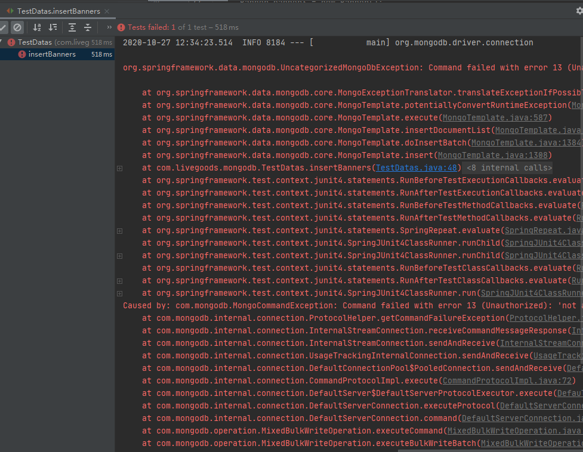Sort tests alphabetically
Viewport: 583px width, 452px height.
click(37, 27)
